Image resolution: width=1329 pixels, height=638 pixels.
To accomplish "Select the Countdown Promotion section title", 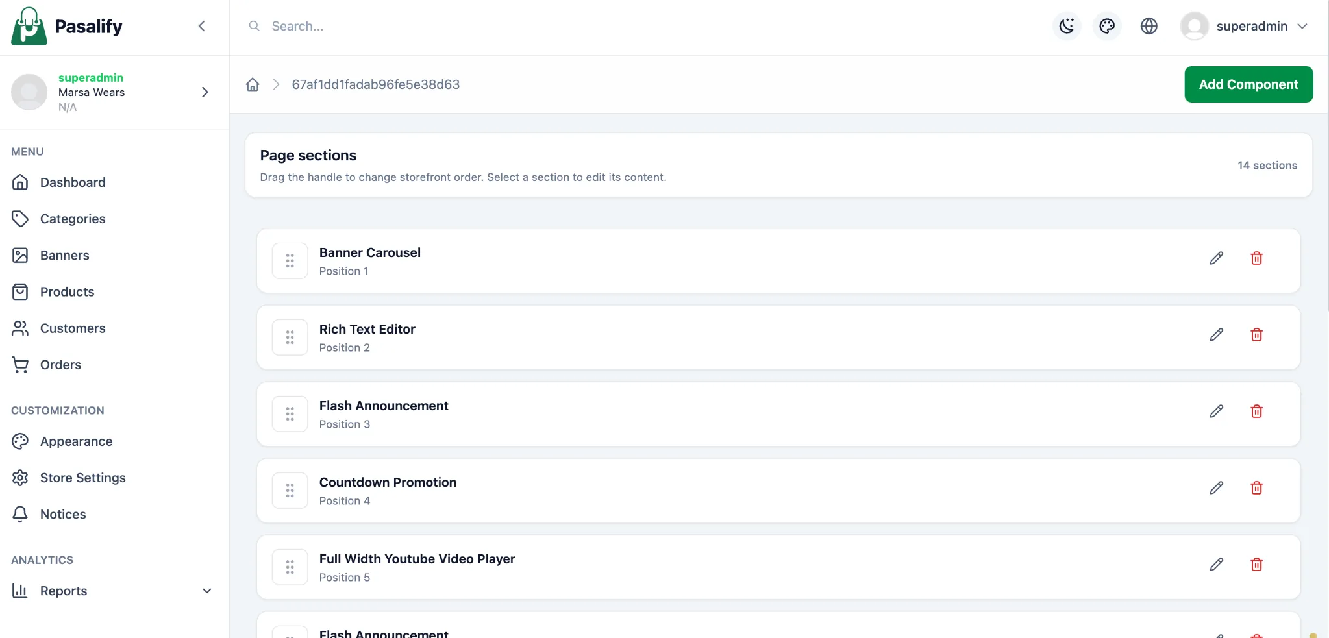I will pos(388,482).
